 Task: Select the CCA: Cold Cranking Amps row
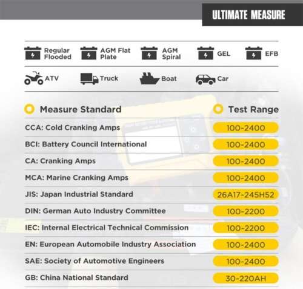[151, 127]
